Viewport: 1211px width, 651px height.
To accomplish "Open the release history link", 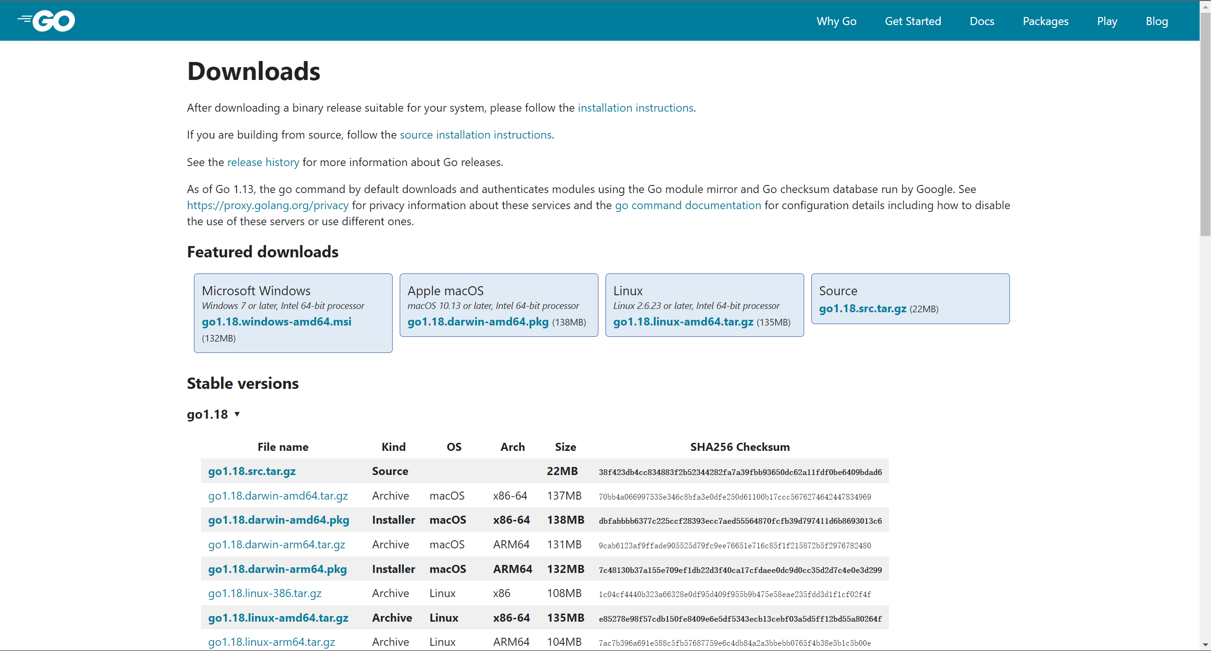I will tap(263, 162).
